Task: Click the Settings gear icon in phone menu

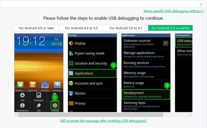Action: click(x=55, y=105)
